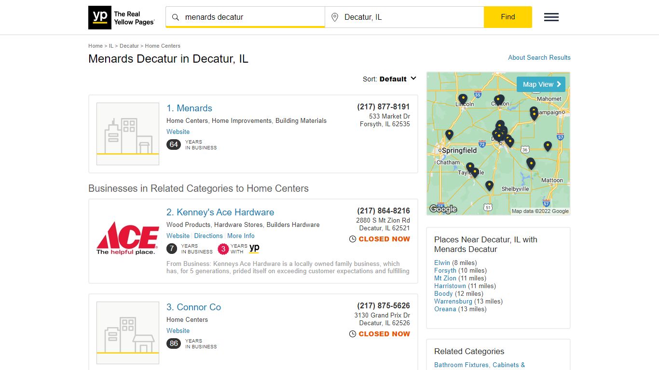
Task: Click the yellow Find button
Action: click(x=508, y=17)
